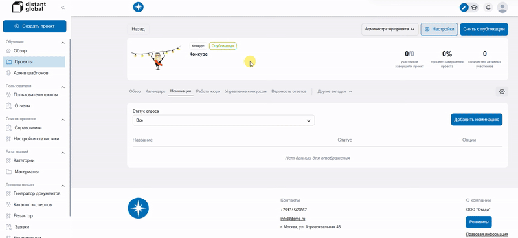Click the sidebar vertical scrollbar

click(70, 128)
